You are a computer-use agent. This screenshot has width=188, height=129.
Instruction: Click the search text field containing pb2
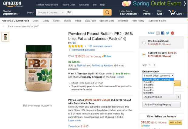point(84,12)
